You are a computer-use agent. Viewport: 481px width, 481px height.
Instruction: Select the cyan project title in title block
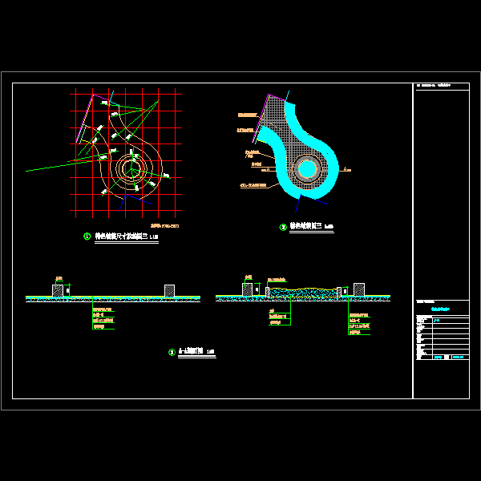tap(440, 309)
